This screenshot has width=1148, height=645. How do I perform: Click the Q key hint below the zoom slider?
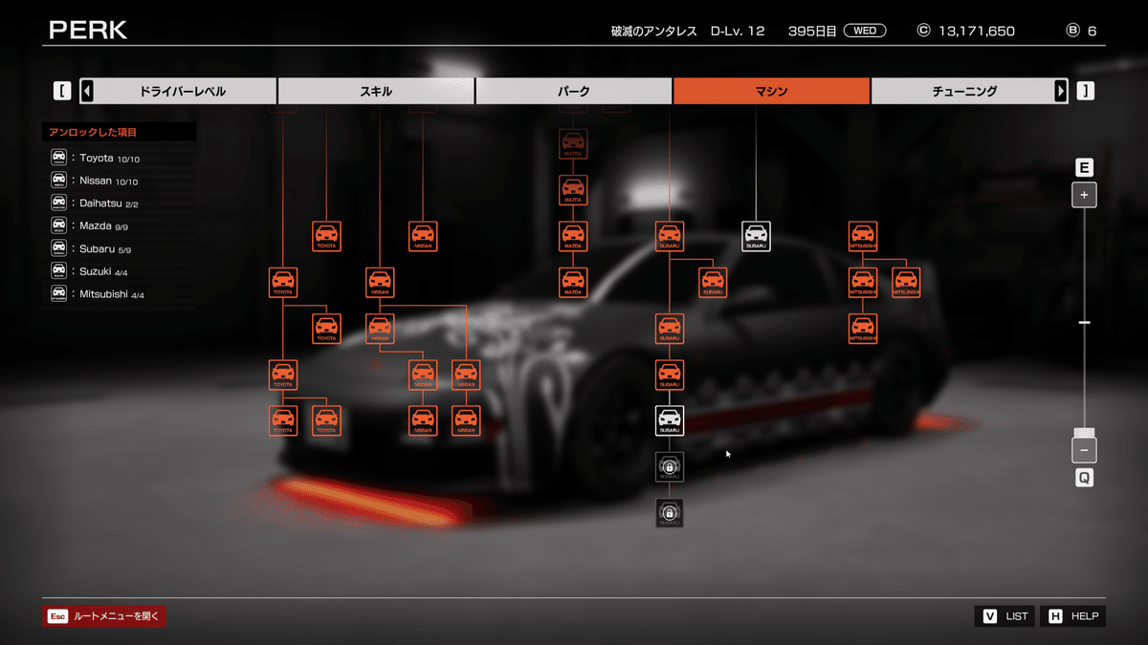pos(1084,478)
